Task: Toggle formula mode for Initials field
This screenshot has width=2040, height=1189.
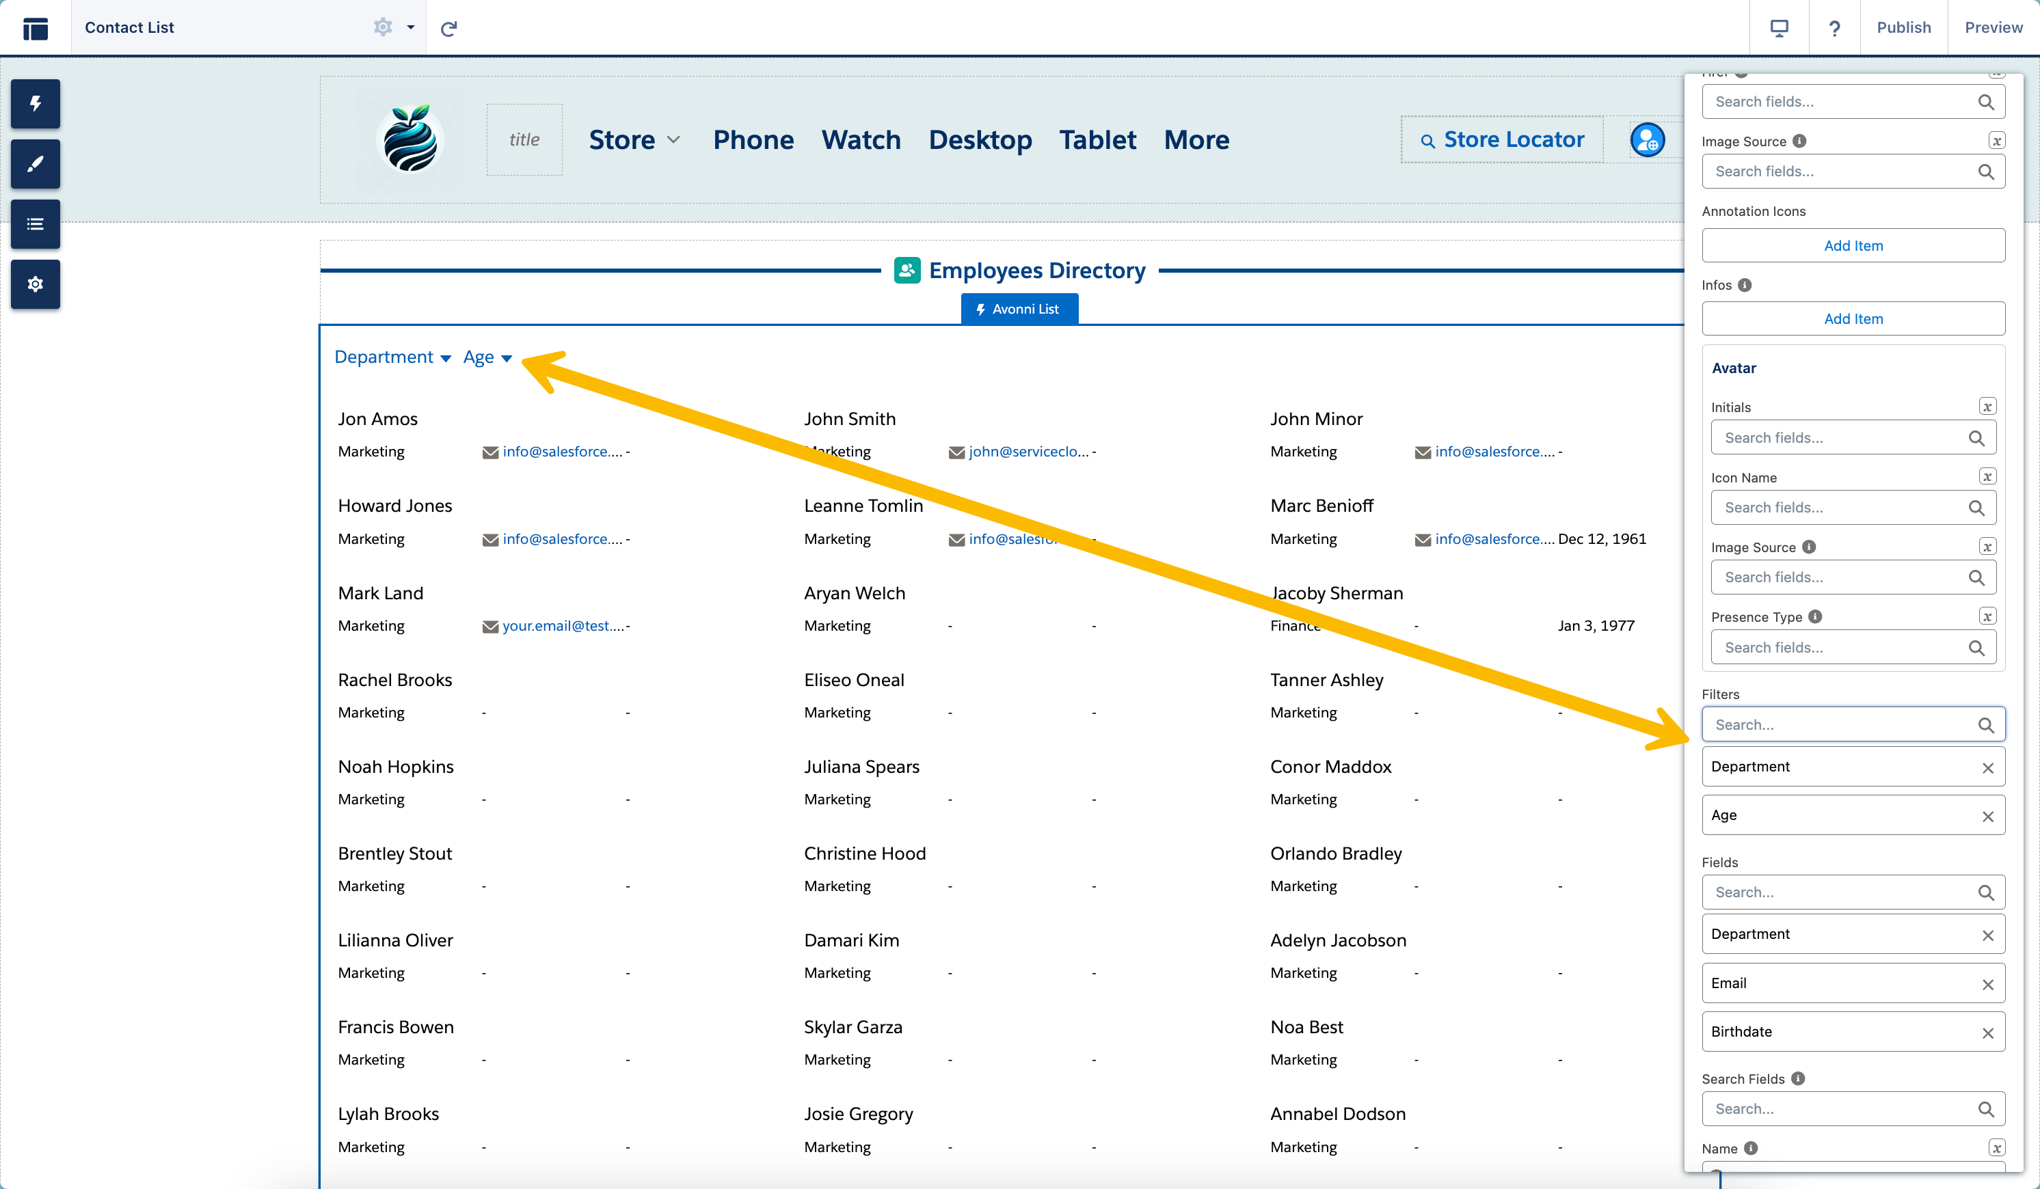Action: point(1987,407)
